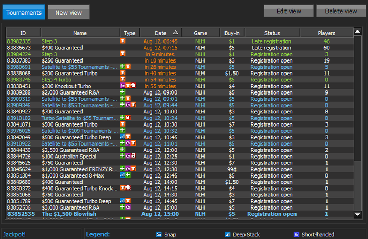Click knockout icon in $300 Knockout Turbo row
368x239 pixels.
click(134, 86)
